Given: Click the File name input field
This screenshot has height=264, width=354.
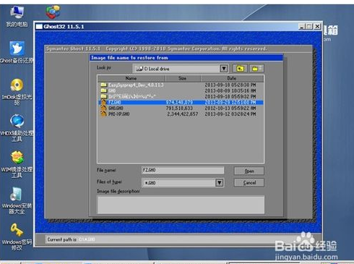Looking at the screenshot, I should click(183, 170).
